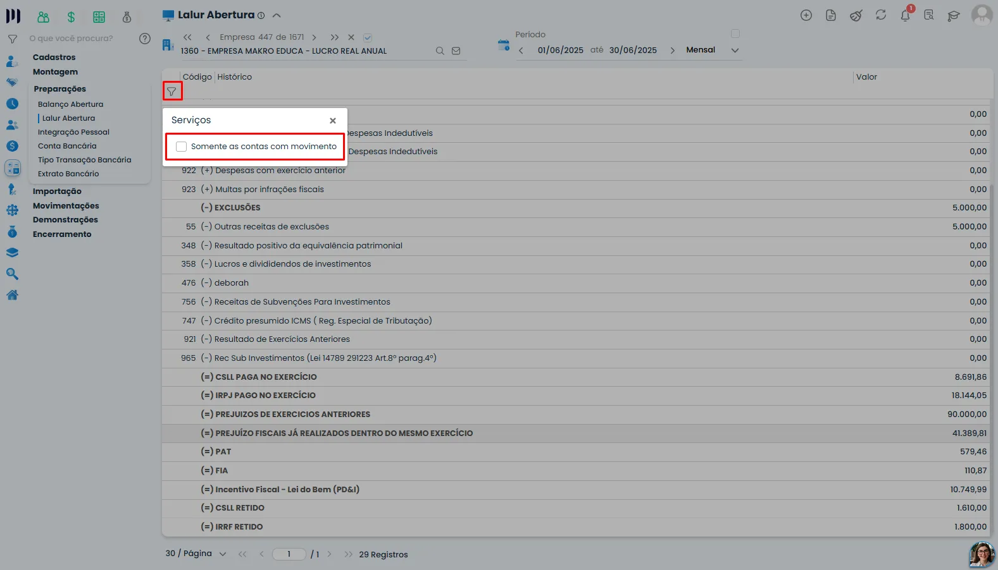Go to the next company with single arrow
998x570 pixels.
pos(315,37)
